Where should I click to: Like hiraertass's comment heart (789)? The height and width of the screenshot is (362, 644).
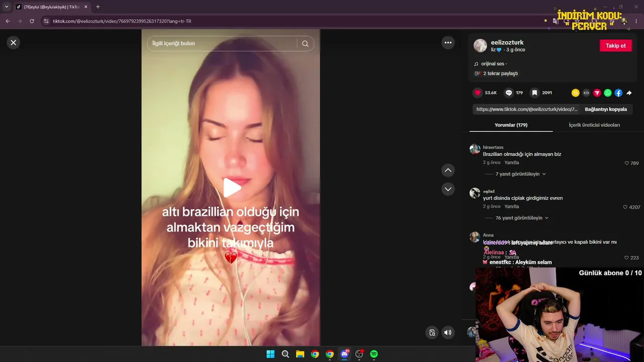[x=627, y=163]
